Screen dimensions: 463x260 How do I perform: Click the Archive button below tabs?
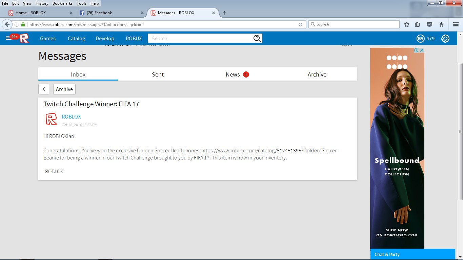[x=64, y=89]
